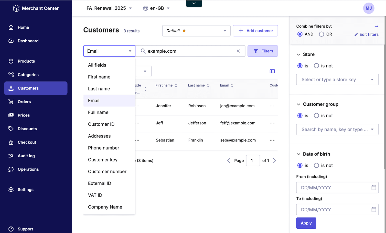Switch filter combination to OR
This screenshot has height=233, width=386.
coord(321,34)
